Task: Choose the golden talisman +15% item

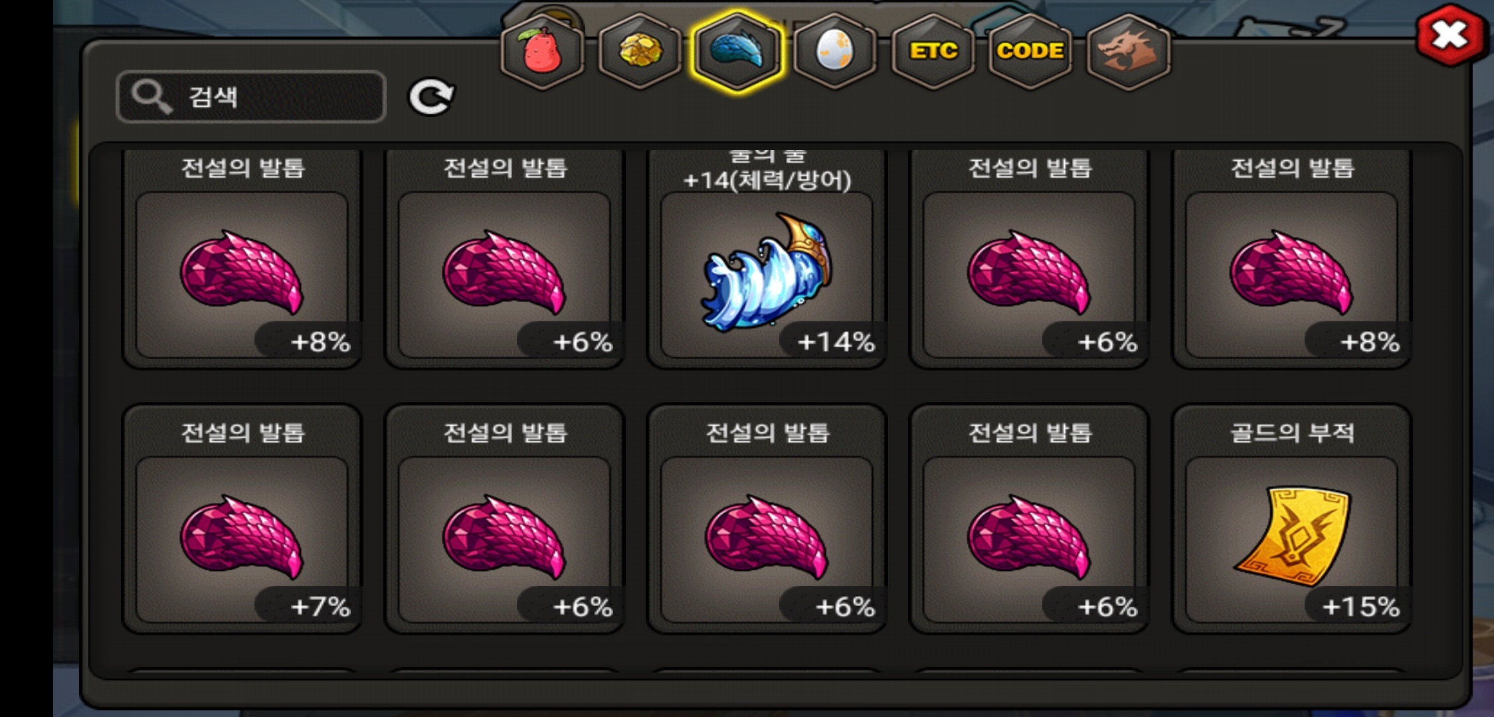Action: 1291,519
